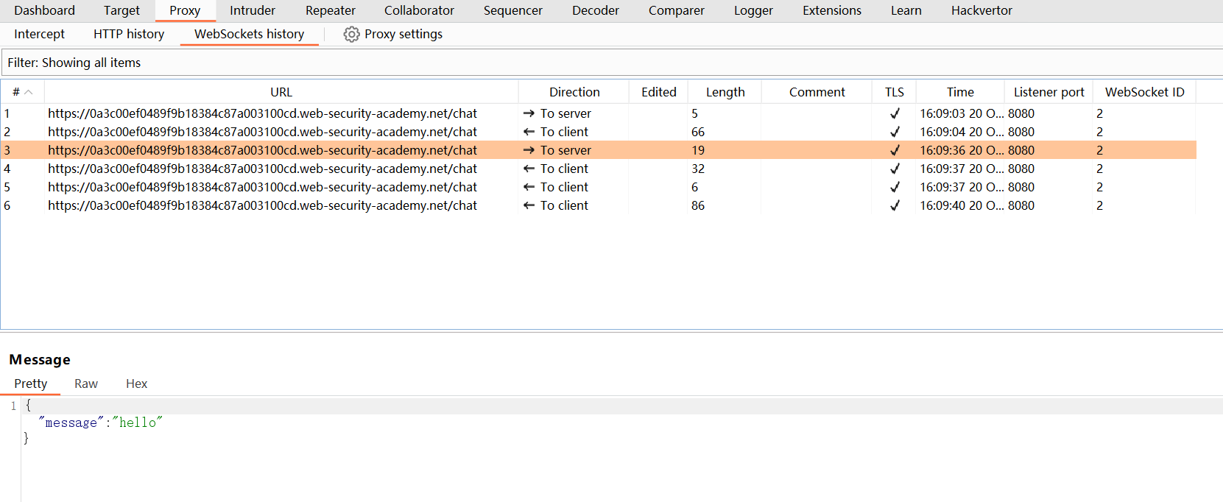Show the Raw message view
1223x502 pixels.
85,383
